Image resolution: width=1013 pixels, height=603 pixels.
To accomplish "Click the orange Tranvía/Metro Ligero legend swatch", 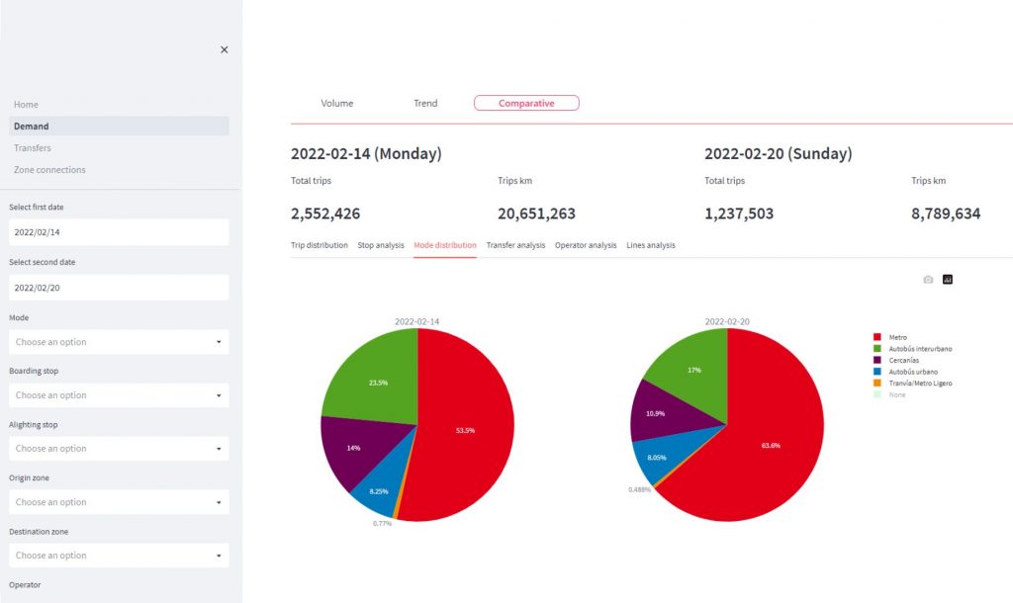I will (x=875, y=383).
